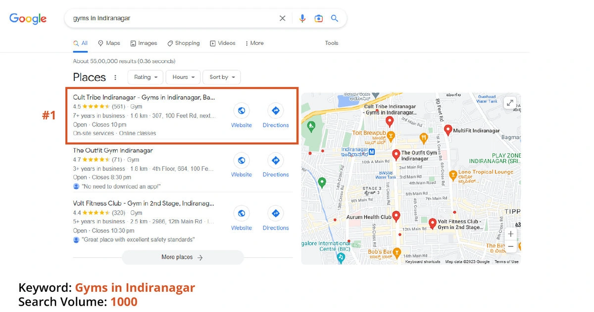Start voice search with the microphone icon
This screenshot has height=312, width=594.
point(302,18)
